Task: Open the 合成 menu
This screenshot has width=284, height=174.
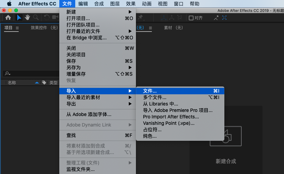Action: 99,4
